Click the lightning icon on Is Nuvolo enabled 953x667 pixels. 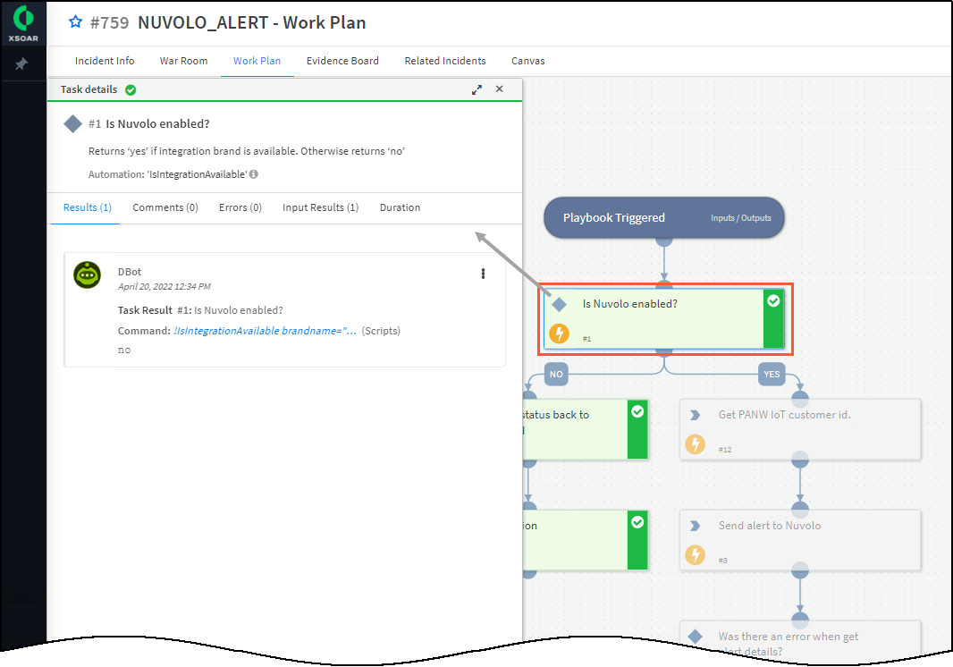tap(559, 333)
